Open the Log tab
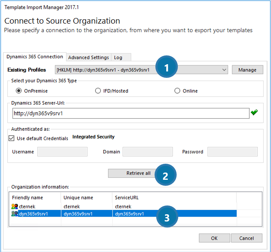The image size is (271, 252). click(x=121, y=57)
